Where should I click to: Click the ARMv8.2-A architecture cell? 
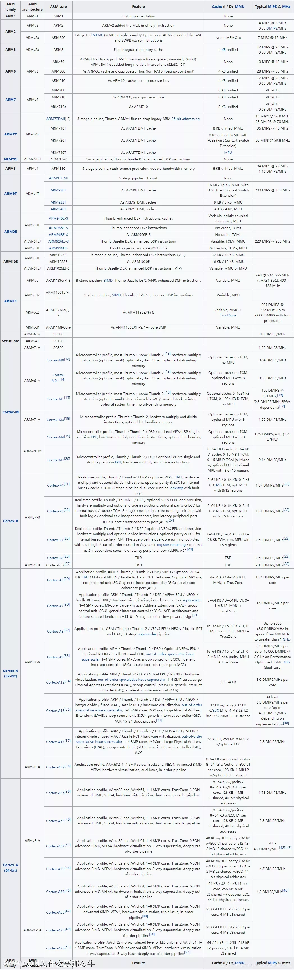[x=32, y=930]
